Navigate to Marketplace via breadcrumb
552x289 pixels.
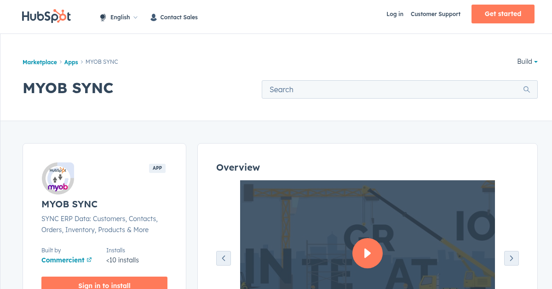tap(40, 62)
